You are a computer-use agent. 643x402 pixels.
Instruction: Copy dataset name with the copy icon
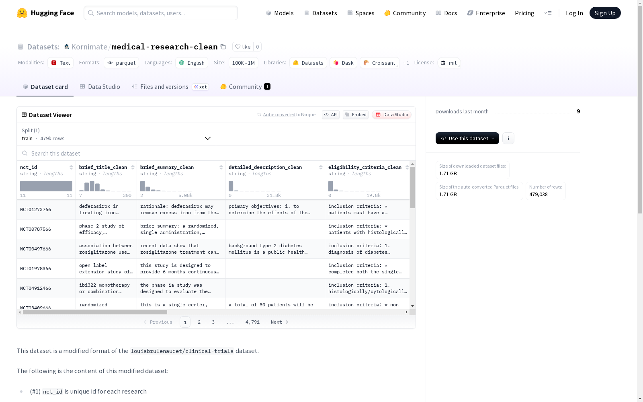[x=223, y=47]
